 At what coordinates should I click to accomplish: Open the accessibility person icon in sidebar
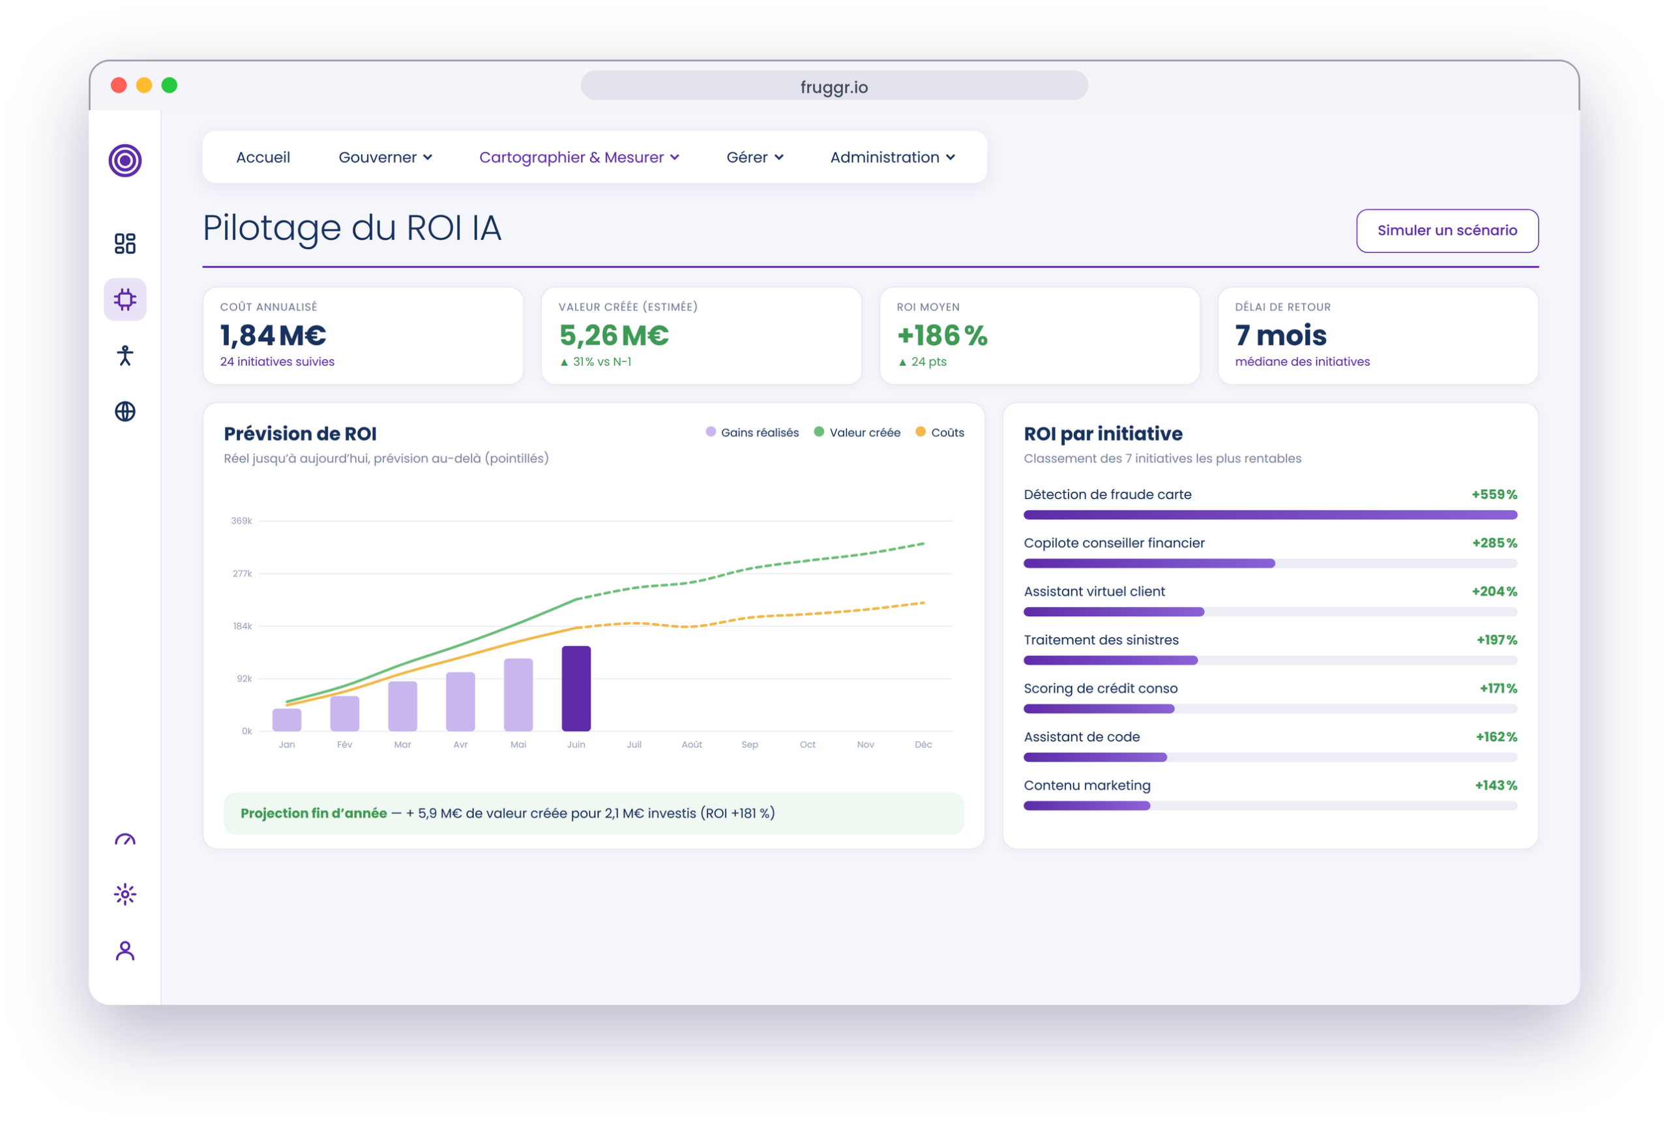click(x=125, y=355)
